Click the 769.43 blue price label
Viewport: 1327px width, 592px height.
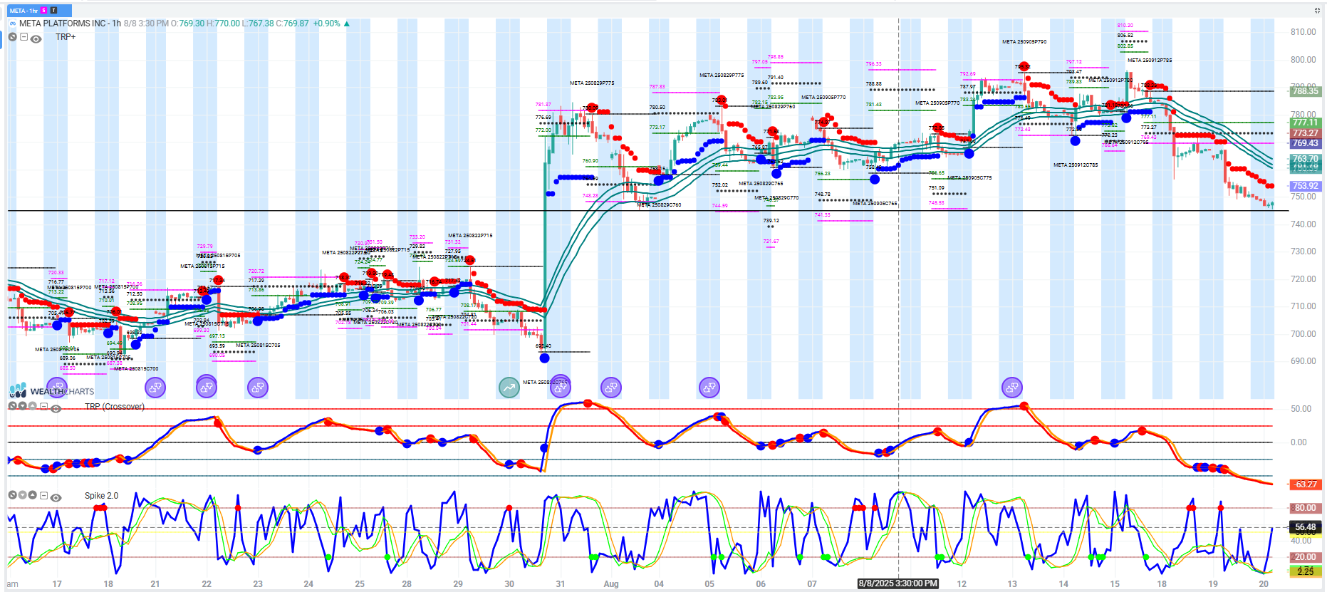tap(1306, 143)
